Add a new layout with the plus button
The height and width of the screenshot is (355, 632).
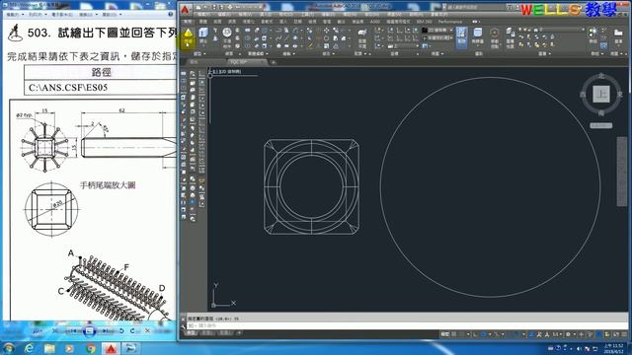[x=239, y=333]
